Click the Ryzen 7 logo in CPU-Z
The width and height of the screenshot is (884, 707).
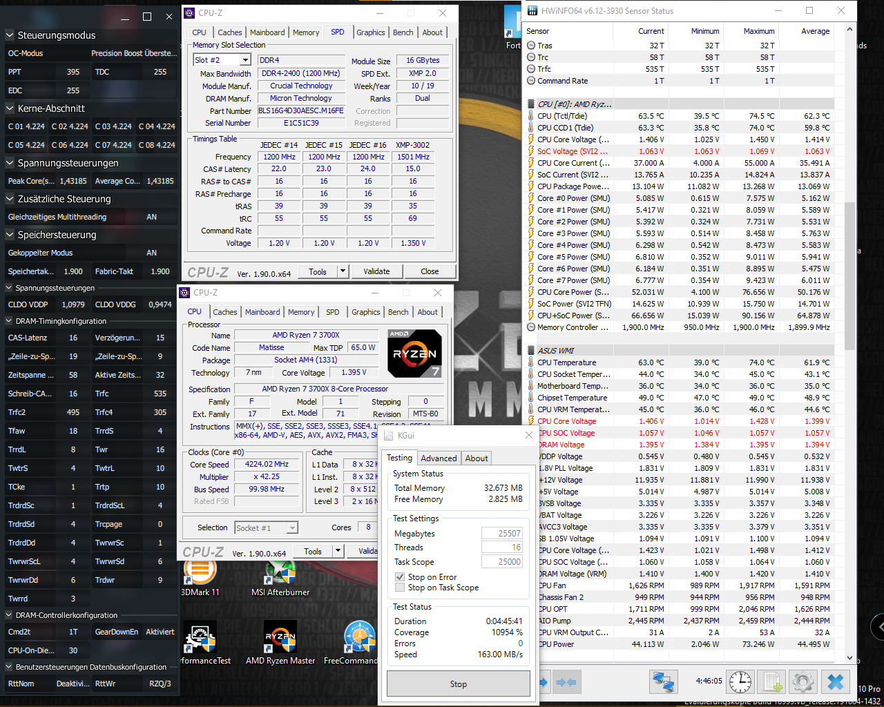414,353
